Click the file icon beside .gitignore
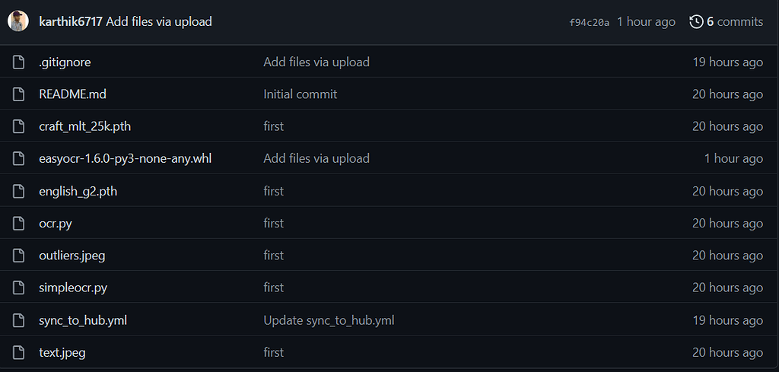 (x=19, y=62)
